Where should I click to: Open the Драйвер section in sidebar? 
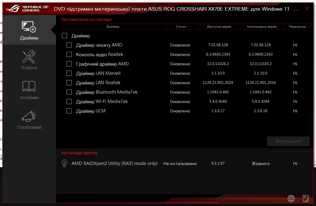(29, 30)
